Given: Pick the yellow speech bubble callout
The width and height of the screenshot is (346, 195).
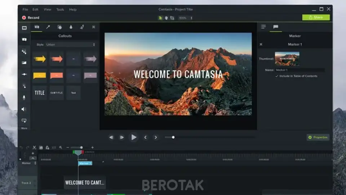Looking at the screenshot, I should click(x=40, y=76).
